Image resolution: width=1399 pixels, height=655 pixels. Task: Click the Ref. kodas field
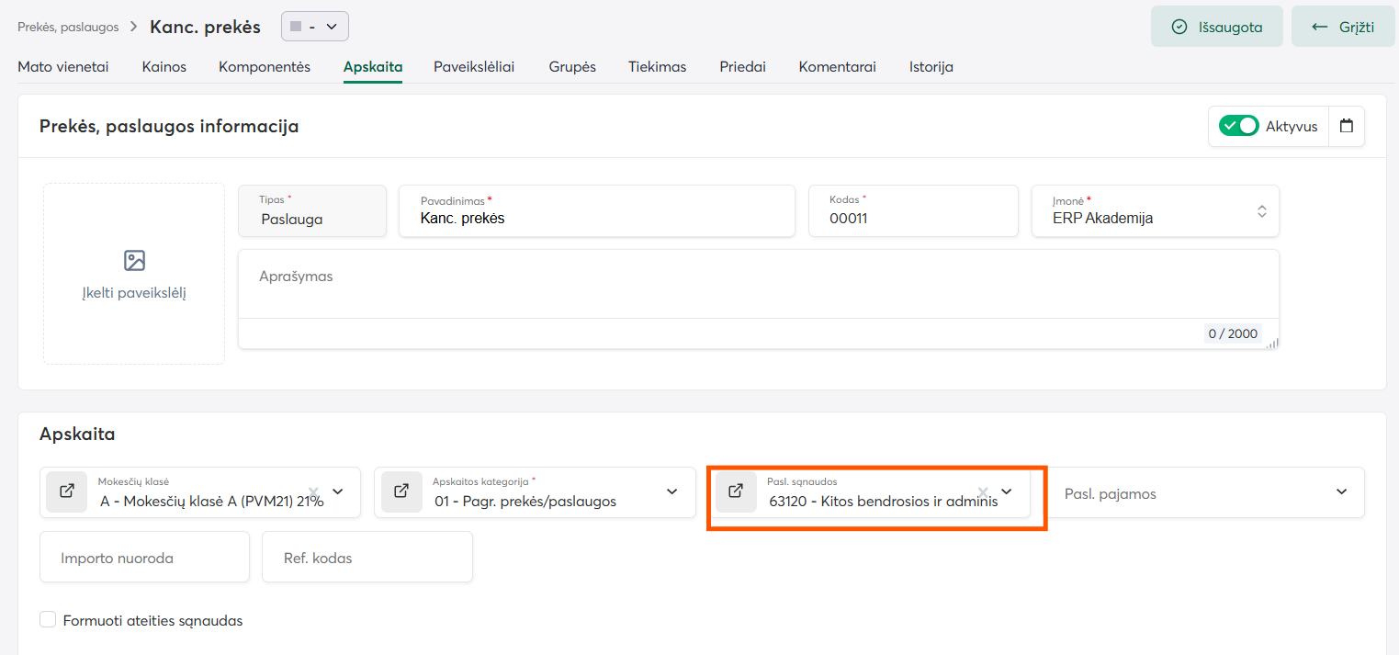tap(367, 557)
